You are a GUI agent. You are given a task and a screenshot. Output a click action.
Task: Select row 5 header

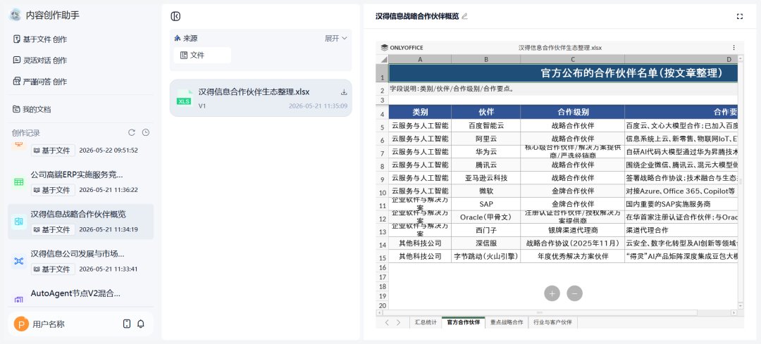(x=383, y=127)
